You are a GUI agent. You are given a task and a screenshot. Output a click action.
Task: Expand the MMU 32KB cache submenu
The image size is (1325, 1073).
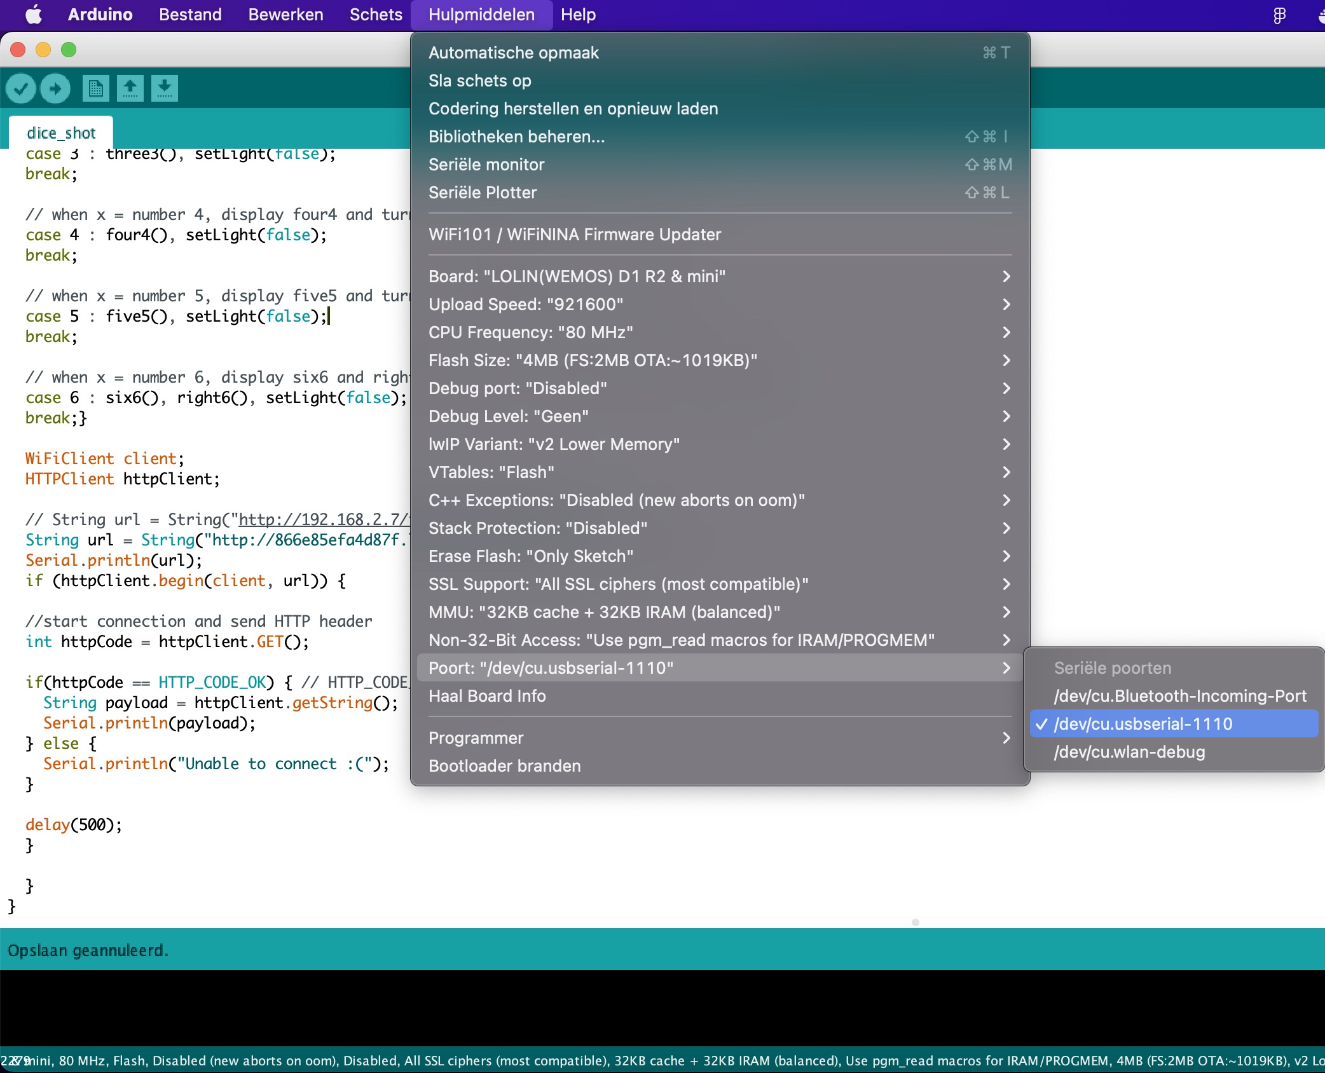pyautogui.click(x=720, y=612)
